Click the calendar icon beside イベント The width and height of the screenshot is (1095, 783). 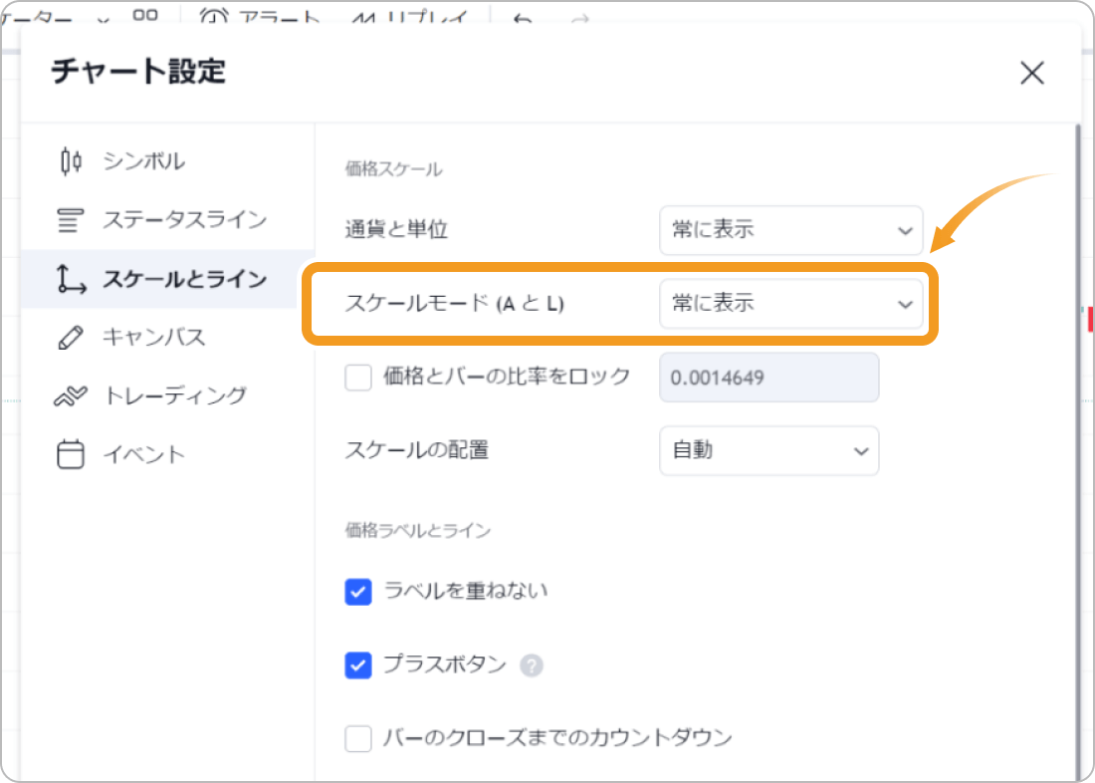[70, 455]
